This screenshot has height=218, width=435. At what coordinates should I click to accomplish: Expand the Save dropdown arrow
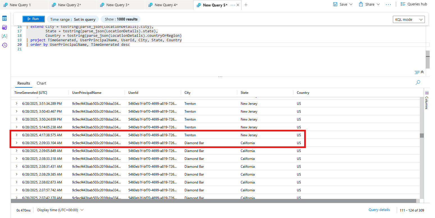tap(351, 4)
